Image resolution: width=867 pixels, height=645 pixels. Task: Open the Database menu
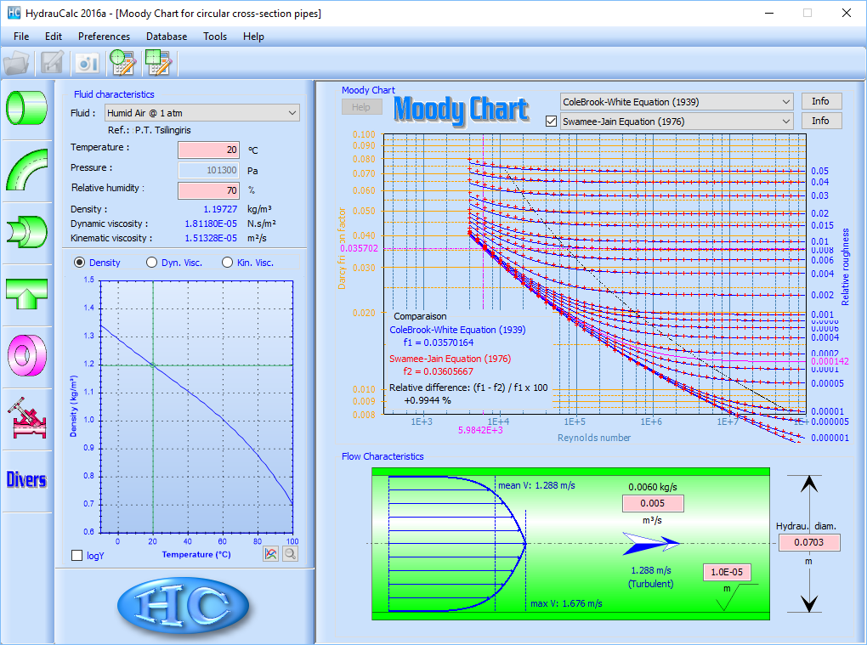coord(167,37)
